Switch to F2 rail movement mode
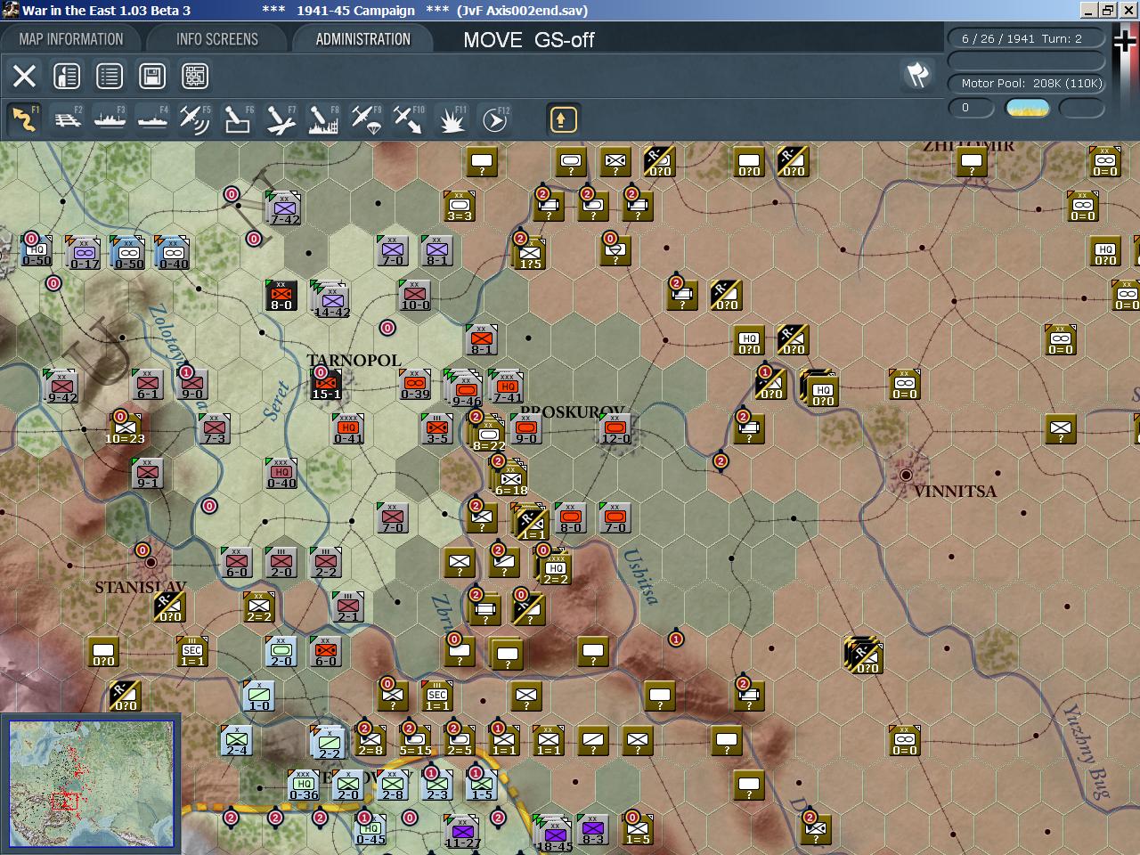The image size is (1140, 855). [x=68, y=119]
